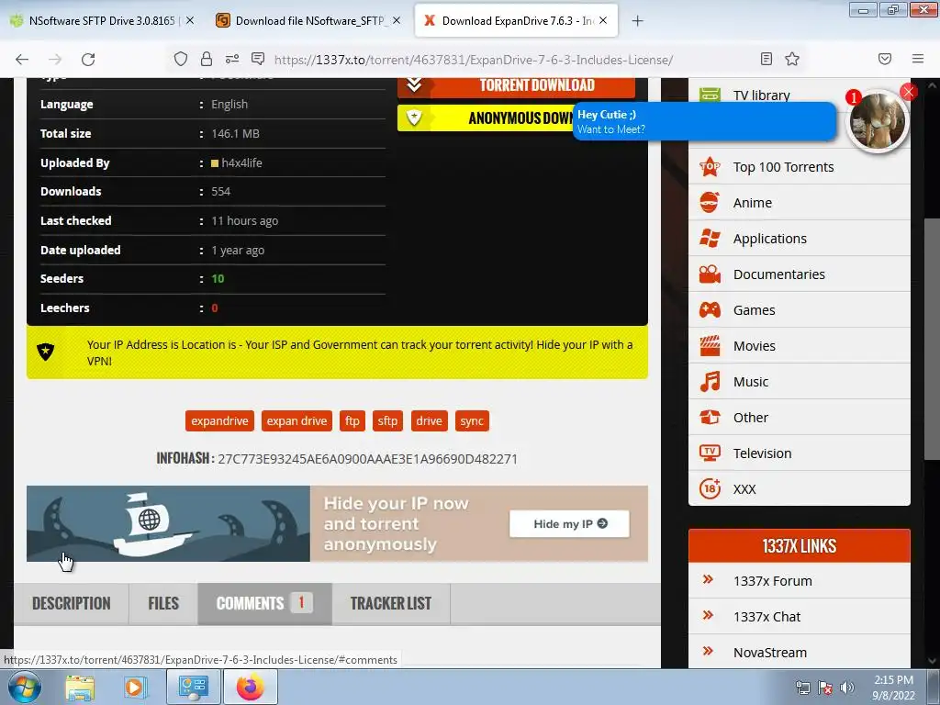Reload the current page
Viewport: 940px width, 705px height.
[x=88, y=59]
